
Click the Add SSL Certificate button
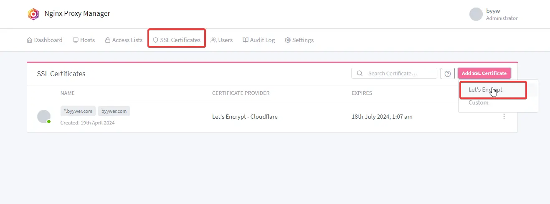coord(484,73)
